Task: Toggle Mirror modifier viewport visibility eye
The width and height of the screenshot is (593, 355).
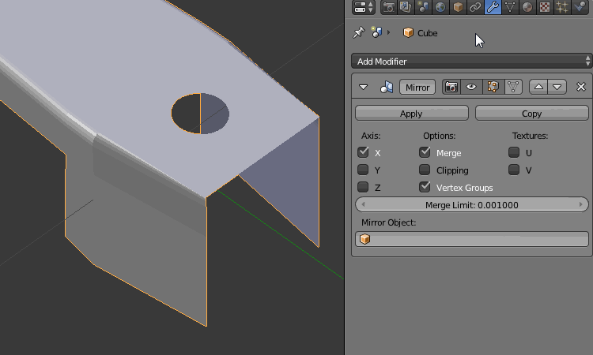Action: [471, 87]
